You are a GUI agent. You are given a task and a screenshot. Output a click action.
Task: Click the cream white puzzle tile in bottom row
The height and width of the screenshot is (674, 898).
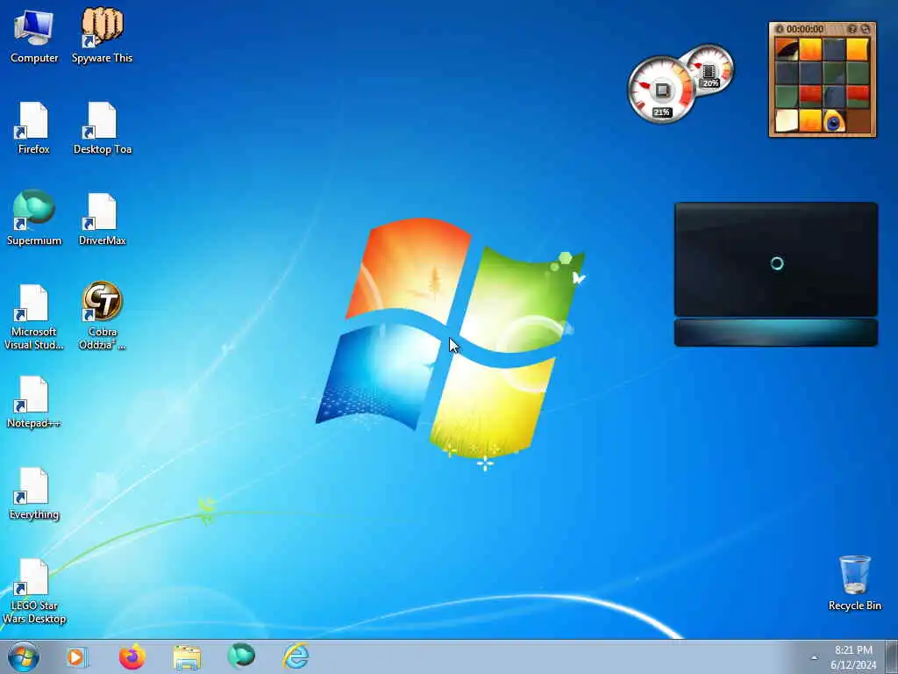click(787, 121)
